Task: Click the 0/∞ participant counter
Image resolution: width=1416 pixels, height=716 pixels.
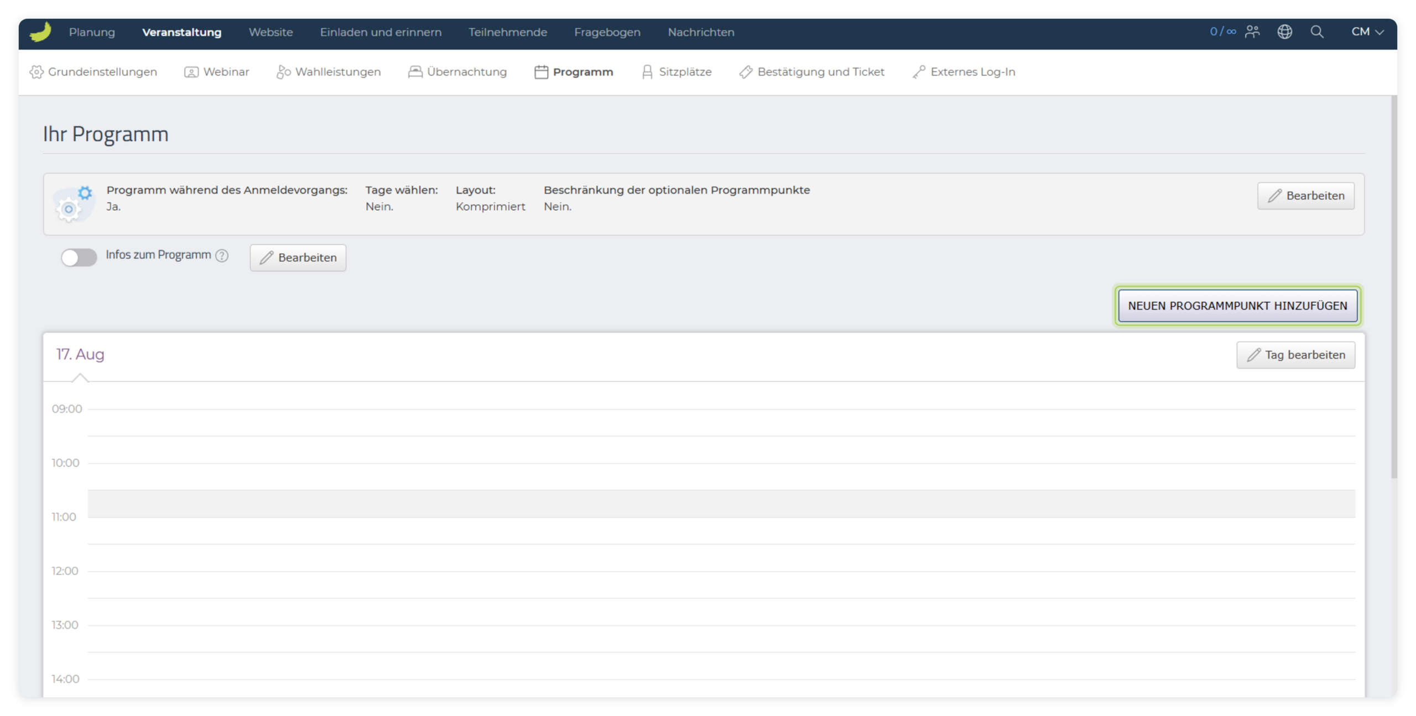Action: click(x=1222, y=32)
